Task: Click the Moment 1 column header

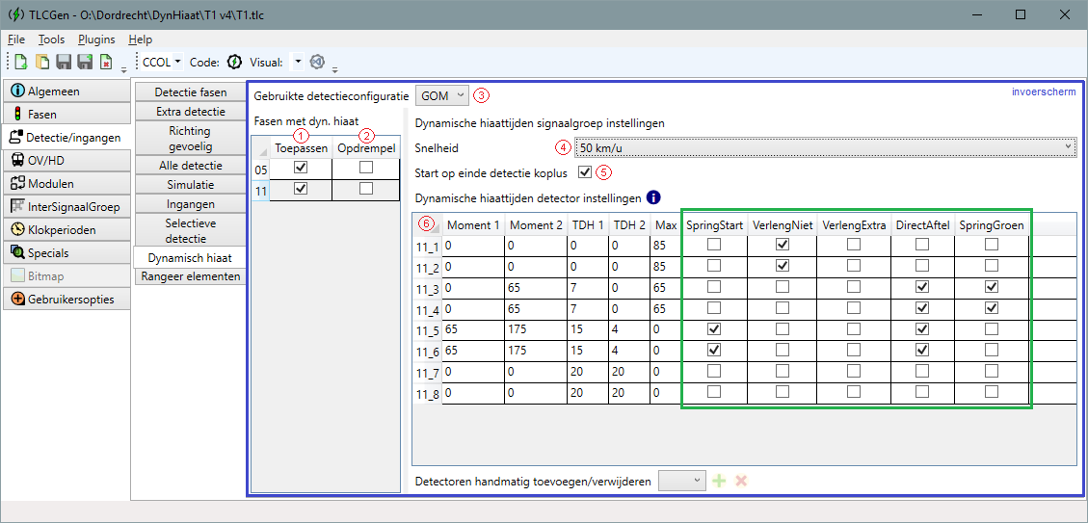Action: (473, 224)
